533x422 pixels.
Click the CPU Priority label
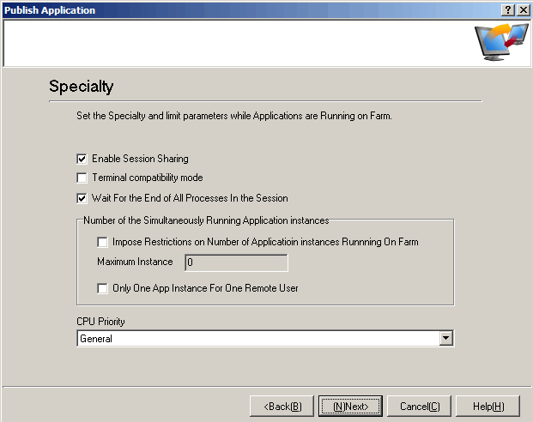tap(100, 322)
